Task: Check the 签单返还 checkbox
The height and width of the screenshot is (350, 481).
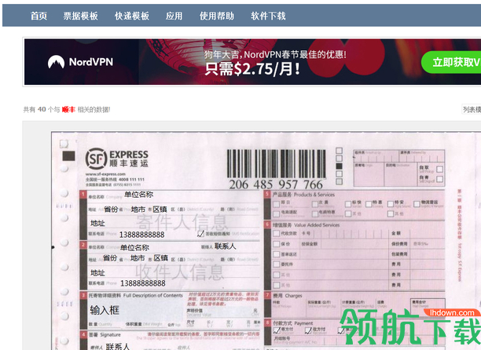Action: 277,254
